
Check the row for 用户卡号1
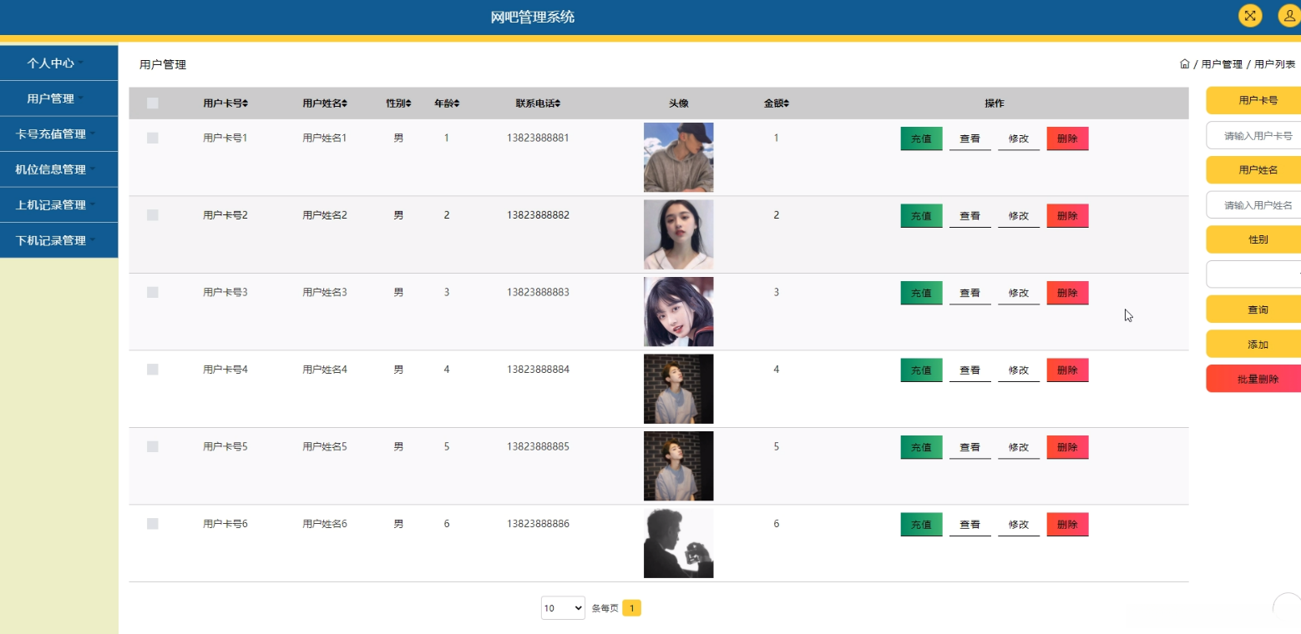point(153,138)
